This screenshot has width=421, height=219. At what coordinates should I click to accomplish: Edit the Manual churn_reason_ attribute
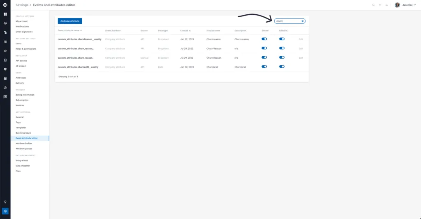(x=301, y=58)
